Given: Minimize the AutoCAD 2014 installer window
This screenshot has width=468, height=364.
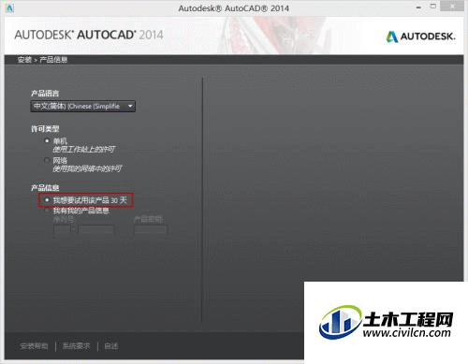Looking at the screenshot, I should point(418,7).
